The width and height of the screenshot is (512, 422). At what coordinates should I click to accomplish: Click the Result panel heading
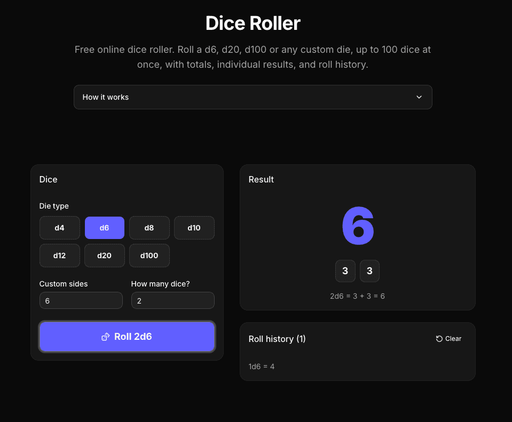261,179
